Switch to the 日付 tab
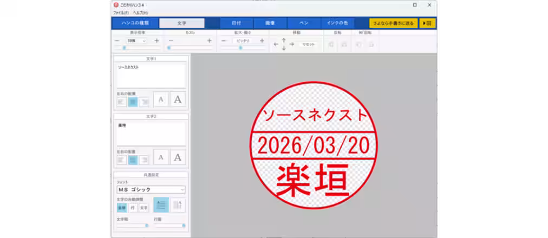The height and width of the screenshot is (238, 548). [237, 23]
